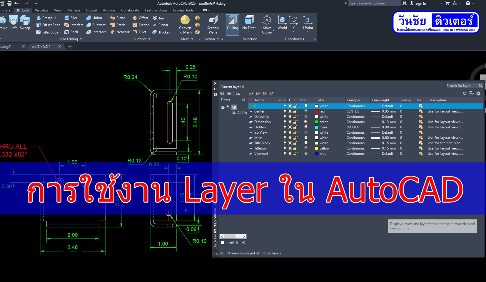This screenshot has height=282, width=486.
Task: Freeze the Dimension layer sun icon
Action: point(290,122)
